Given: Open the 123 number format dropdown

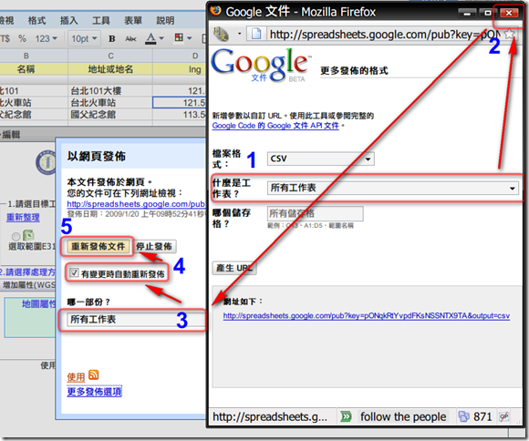Looking at the screenshot, I should (x=47, y=39).
